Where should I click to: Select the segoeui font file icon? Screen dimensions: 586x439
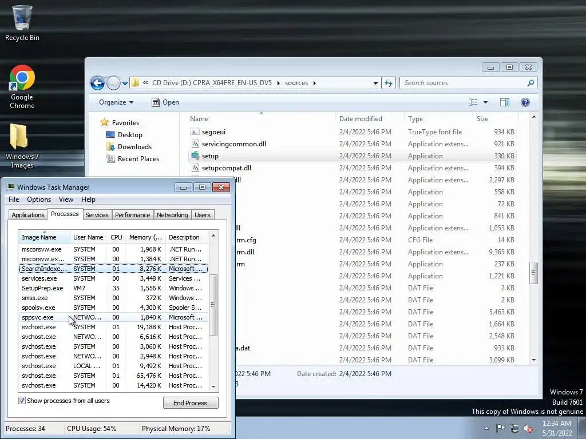(x=195, y=132)
